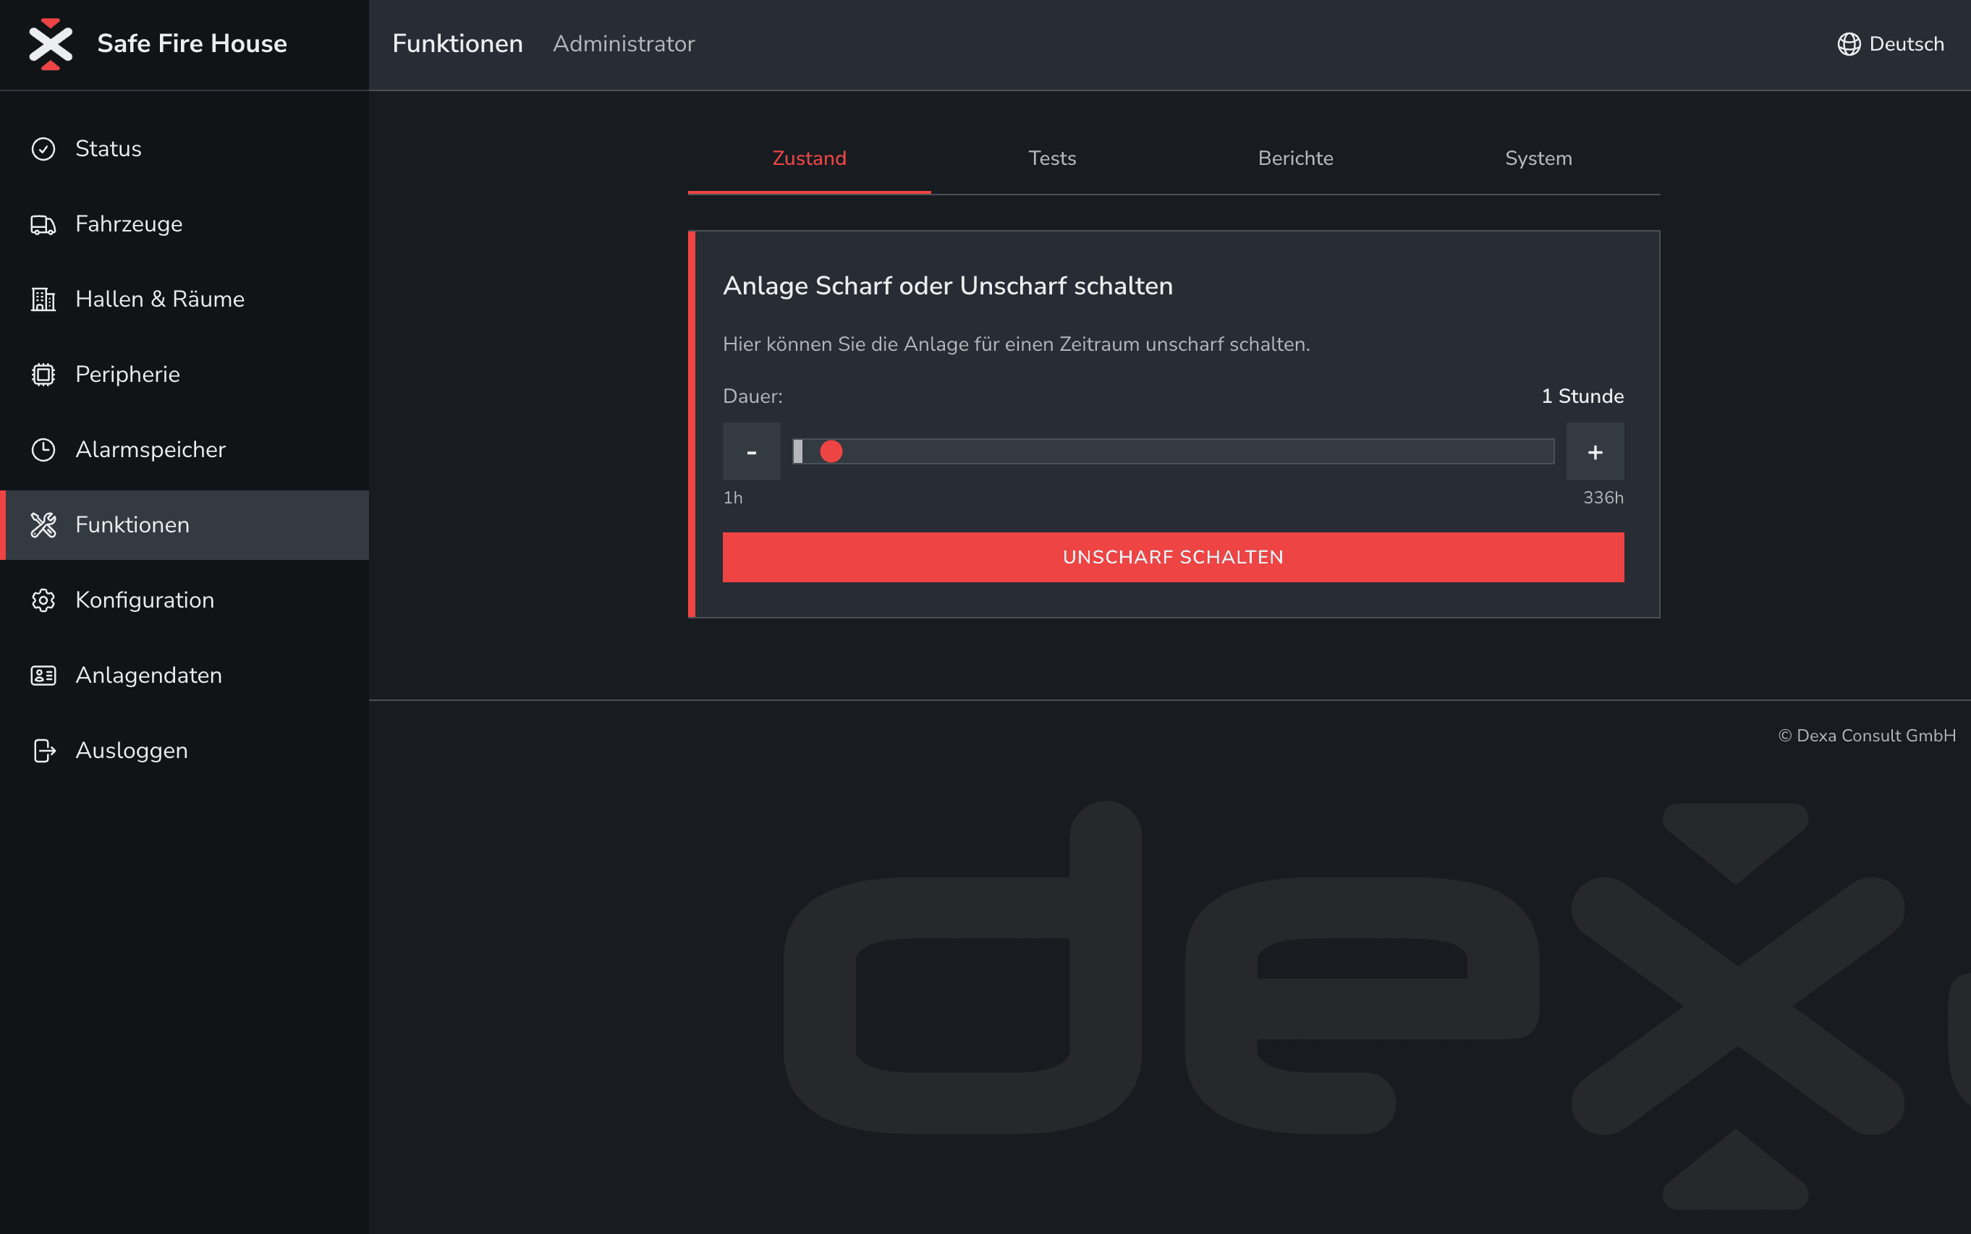Viewport: 1971px width, 1234px height.
Task: Click the Ausloggen logout icon
Action: coord(43,750)
